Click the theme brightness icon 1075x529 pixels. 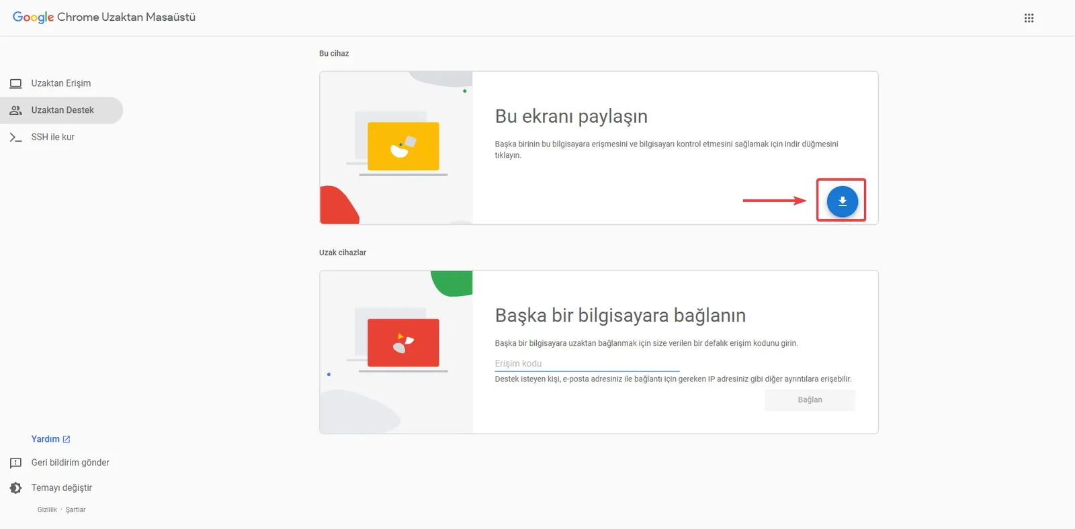coord(15,488)
